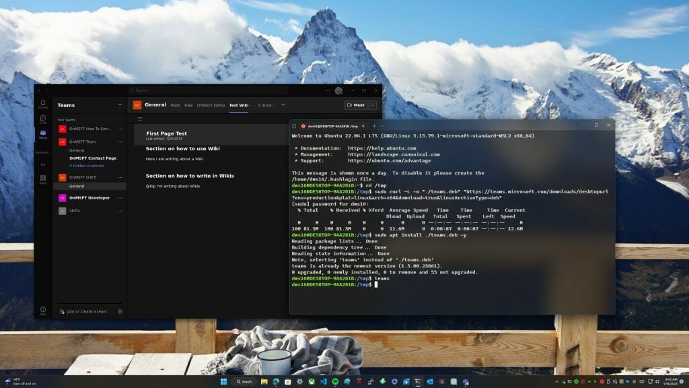This screenshot has width=689, height=388.
Task: Add a new tab with plus icon
Action: pos(283,105)
